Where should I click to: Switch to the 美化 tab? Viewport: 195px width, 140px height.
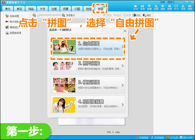(x=8, y=9)
